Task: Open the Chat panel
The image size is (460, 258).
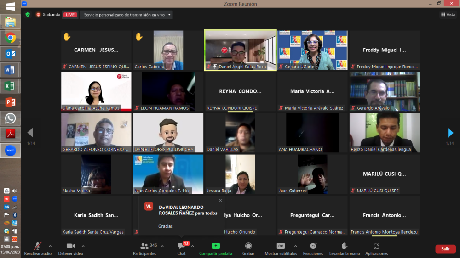Action: tap(182, 248)
